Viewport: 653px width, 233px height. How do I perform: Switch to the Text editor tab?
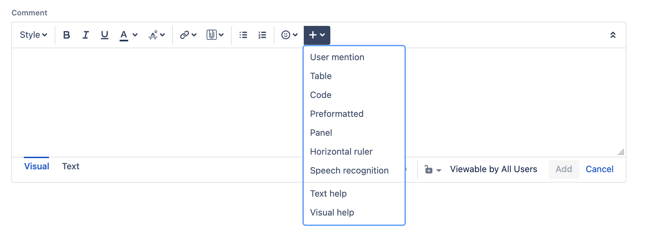pos(71,166)
